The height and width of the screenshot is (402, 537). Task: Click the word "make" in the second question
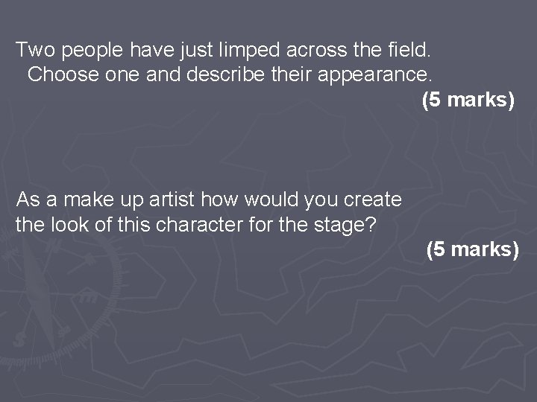pos(87,200)
